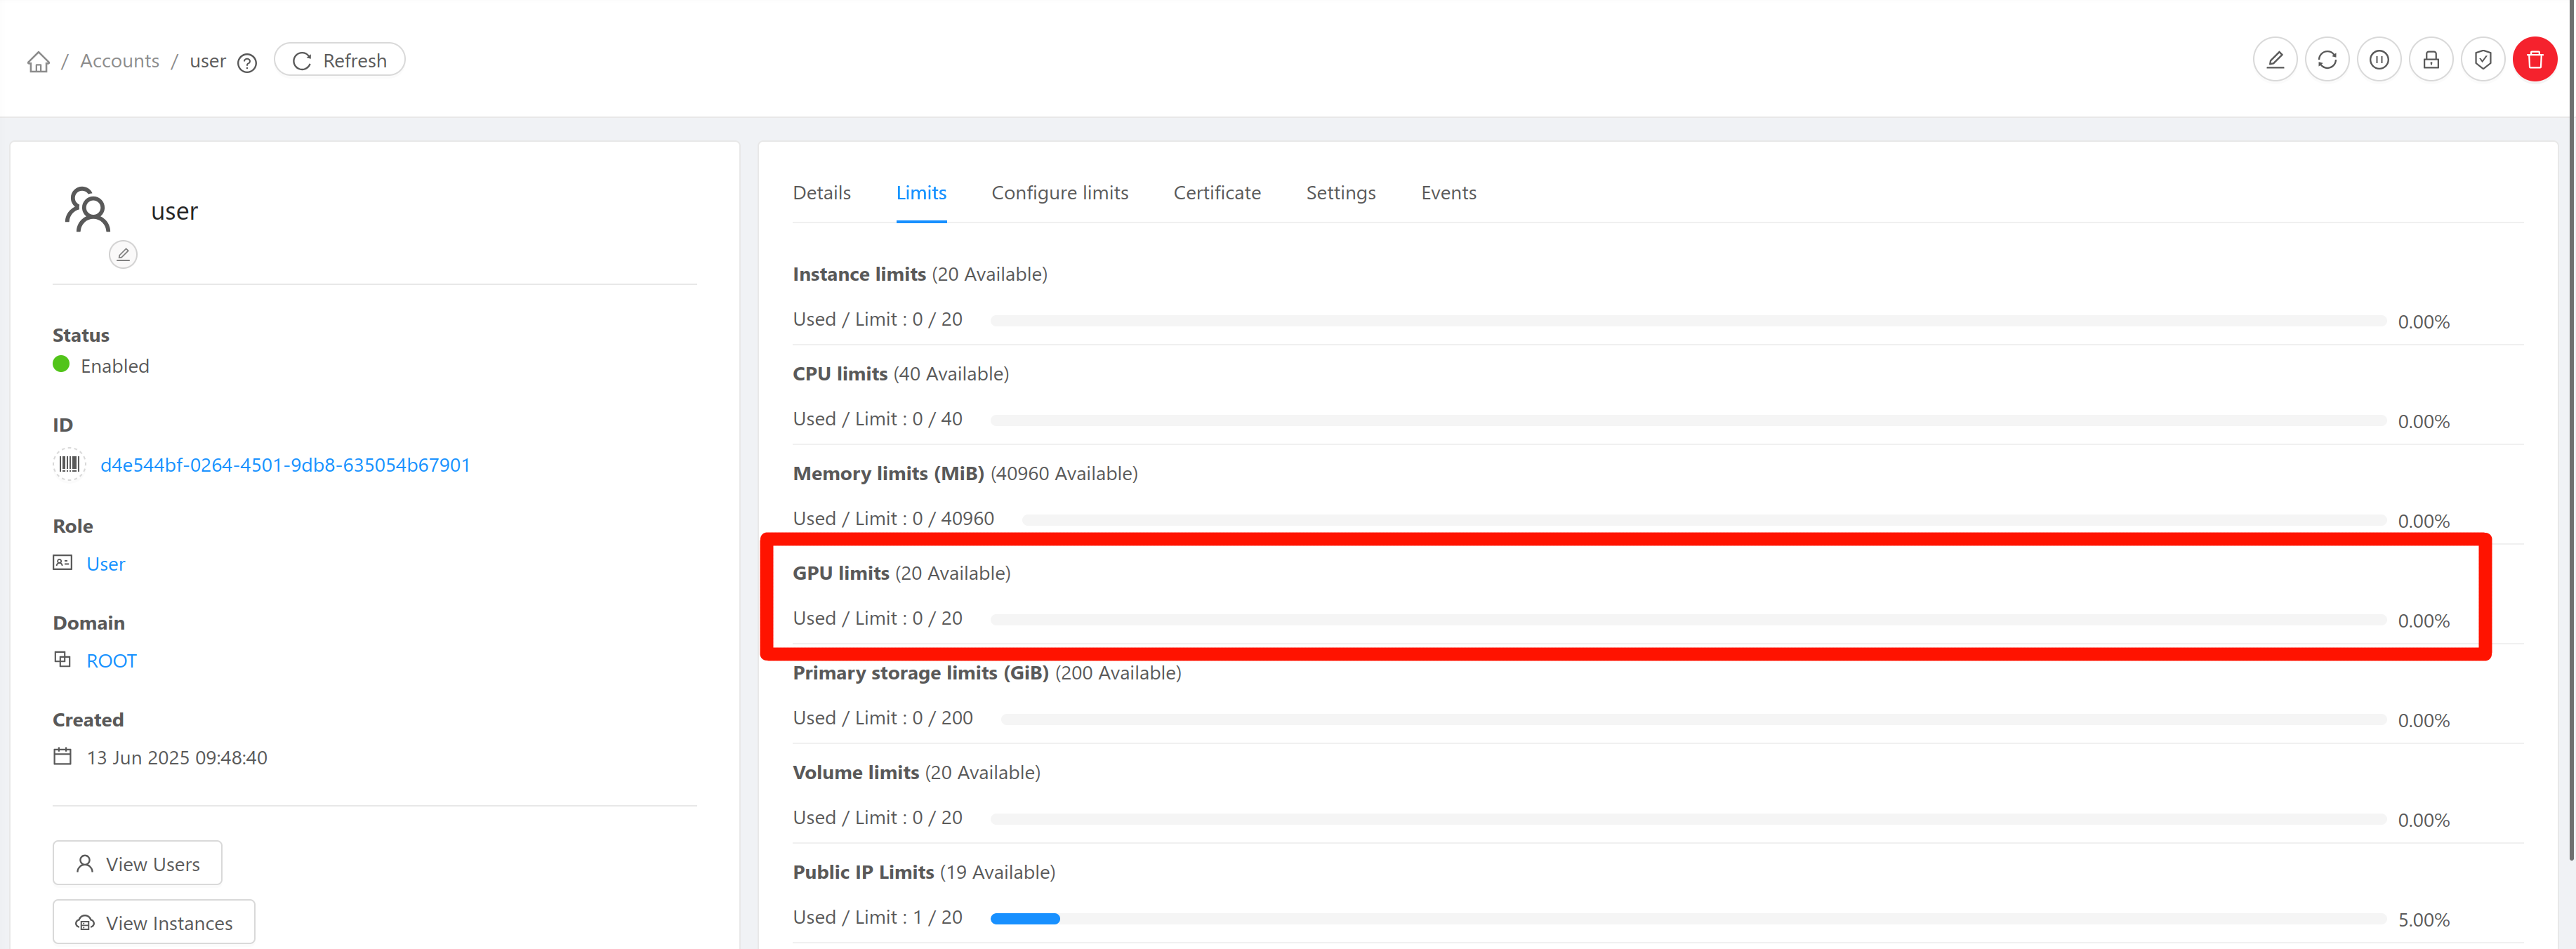The image size is (2576, 949).
Task: Click the Instance limits progress bar
Action: 1688,321
